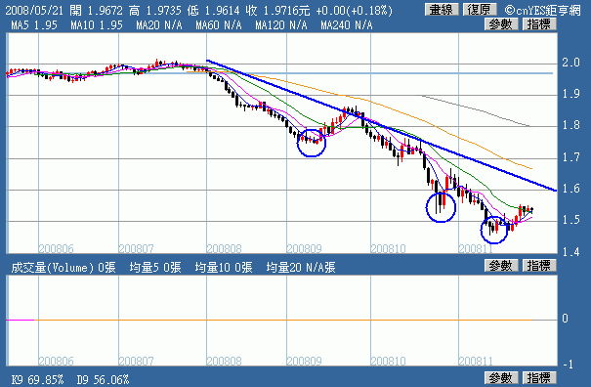Open 指標 indicators for the K9 D9 panel
This screenshot has width=591, height=387.
point(539,377)
